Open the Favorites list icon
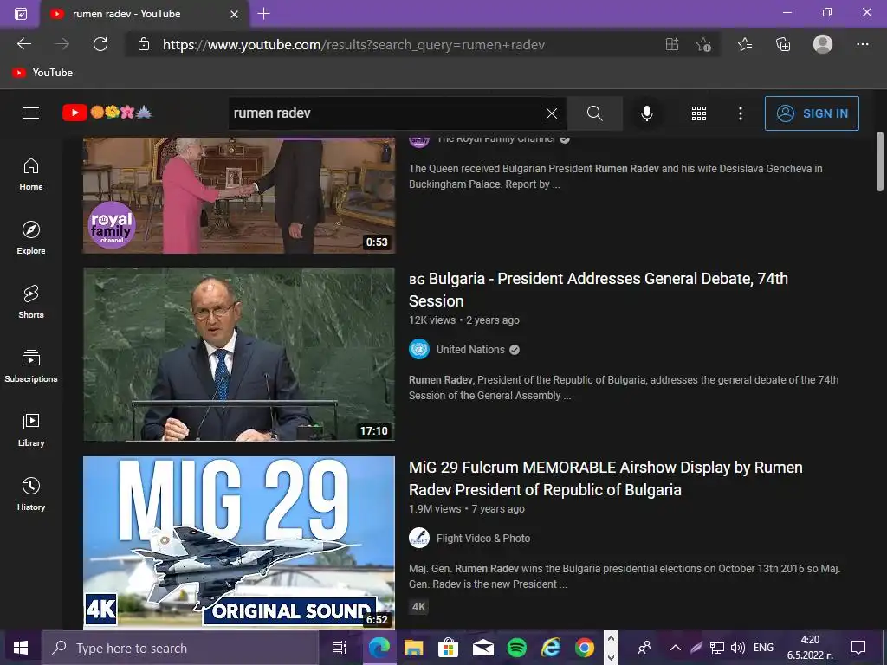The width and height of the screenshot is (887, 665). coord(745,44)
